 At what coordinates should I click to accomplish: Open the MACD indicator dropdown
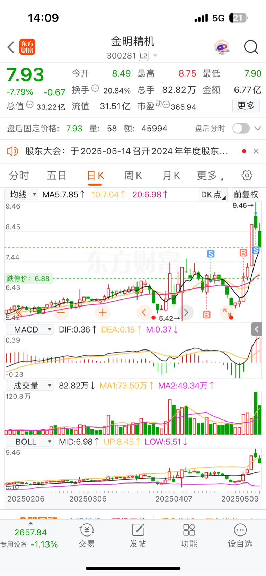[29, 329]
